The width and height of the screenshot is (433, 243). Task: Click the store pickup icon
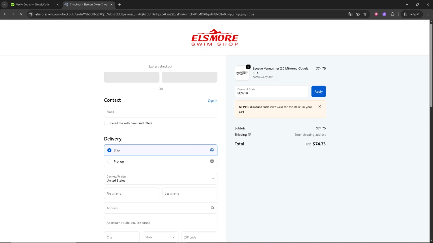pyautogui.click(x=212, y=161)
